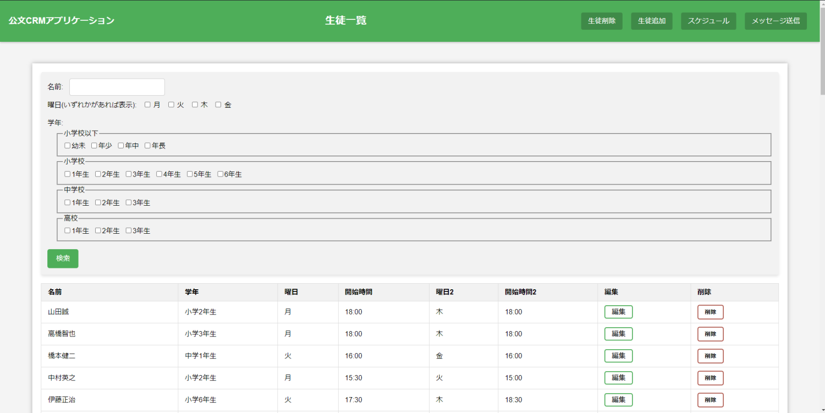Open the 生徒追加 page
The width and height of the screenshot is (825, 413).
651,21
